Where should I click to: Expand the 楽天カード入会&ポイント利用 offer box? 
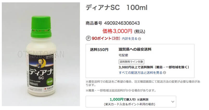pyautogui.click(x=131, y=102)
